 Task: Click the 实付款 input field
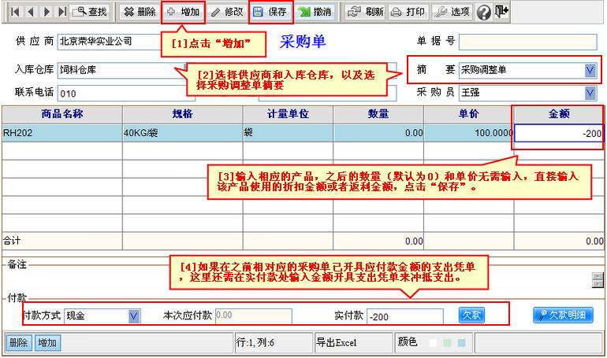(404, 316)
